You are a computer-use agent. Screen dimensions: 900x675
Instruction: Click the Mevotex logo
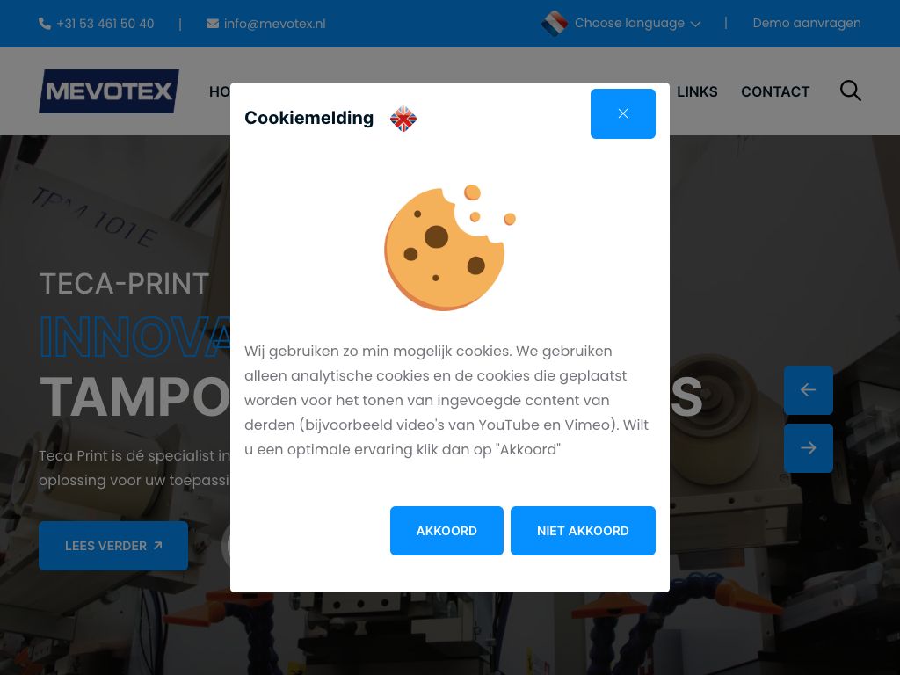pyautogui.click(x=109, y=91)
